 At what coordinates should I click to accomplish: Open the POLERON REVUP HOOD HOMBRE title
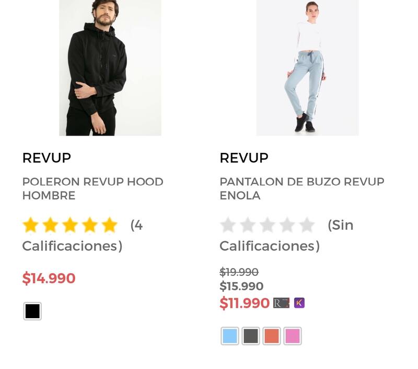point(92,188)
